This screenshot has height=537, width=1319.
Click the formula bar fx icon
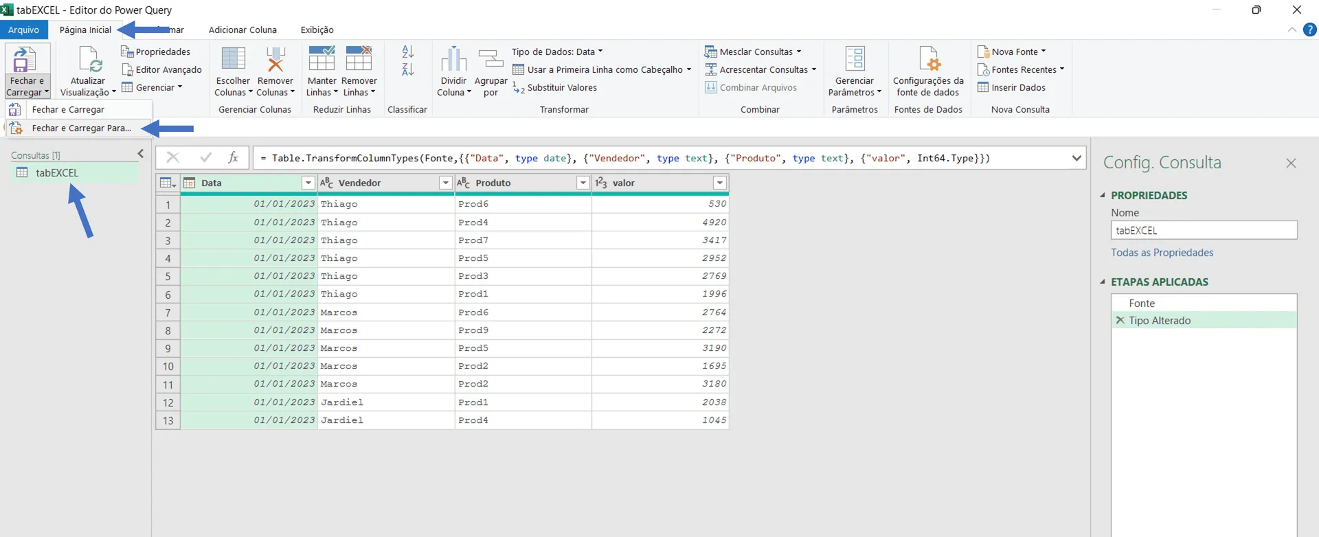[x=234, y=157]
